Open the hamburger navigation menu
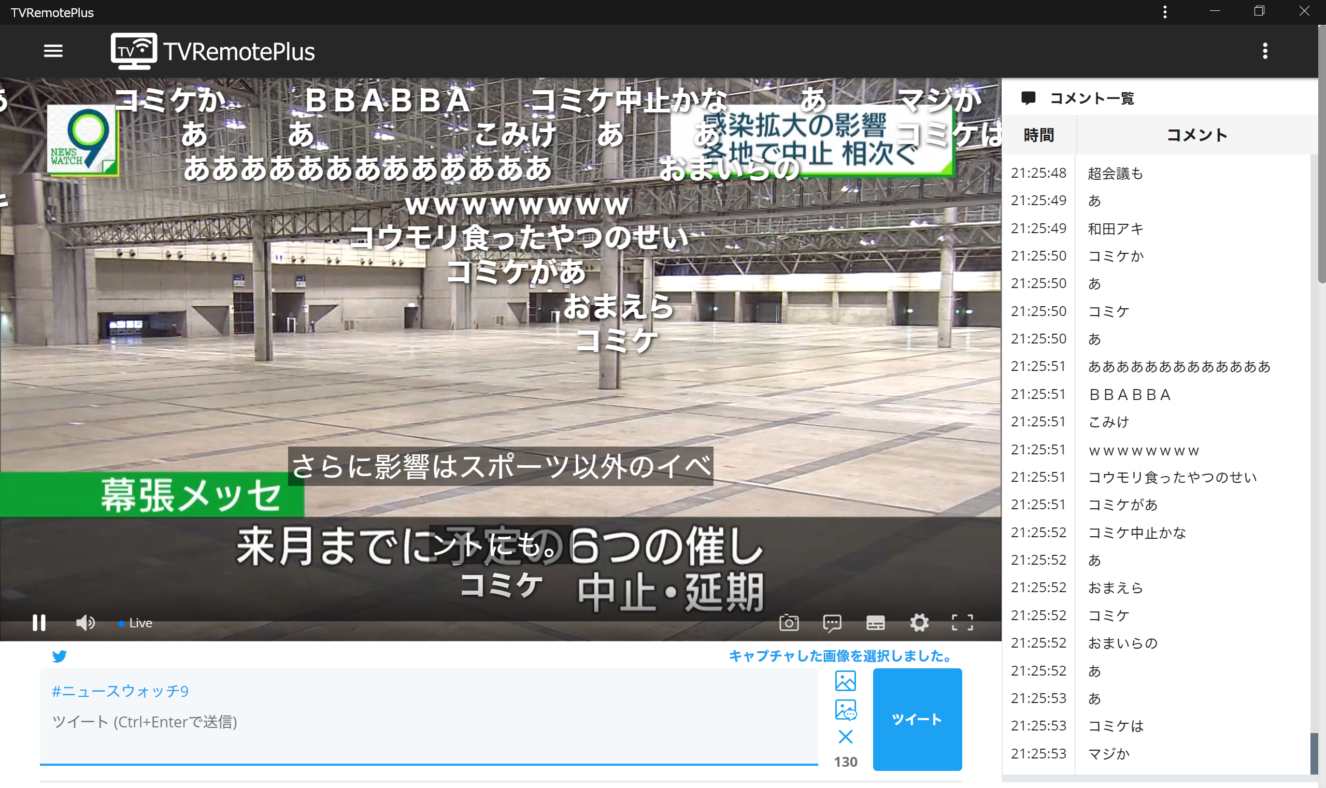Viewport: 1326px width, 788px height. point(53,51)
